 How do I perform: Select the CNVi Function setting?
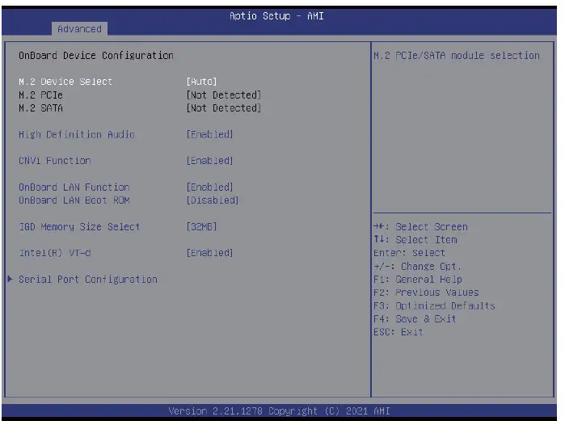pos(55,161)
